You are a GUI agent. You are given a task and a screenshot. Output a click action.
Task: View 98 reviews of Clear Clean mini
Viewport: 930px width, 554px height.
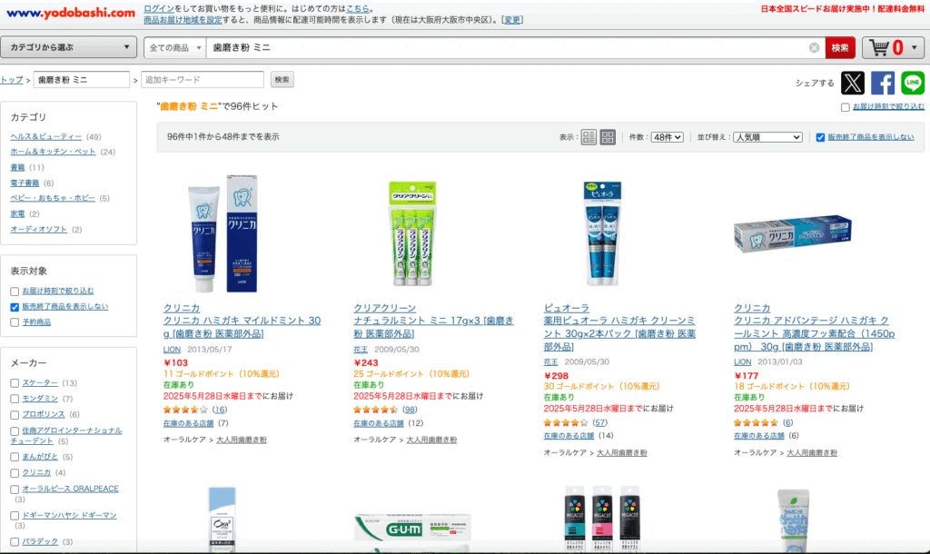click(410, 410)
